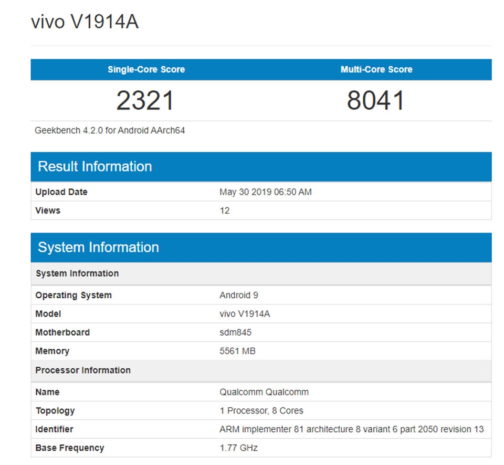Image resolution: width=504 pixels, height=465 pixels.
Task: Click the Name label
Action: point(47,392)
